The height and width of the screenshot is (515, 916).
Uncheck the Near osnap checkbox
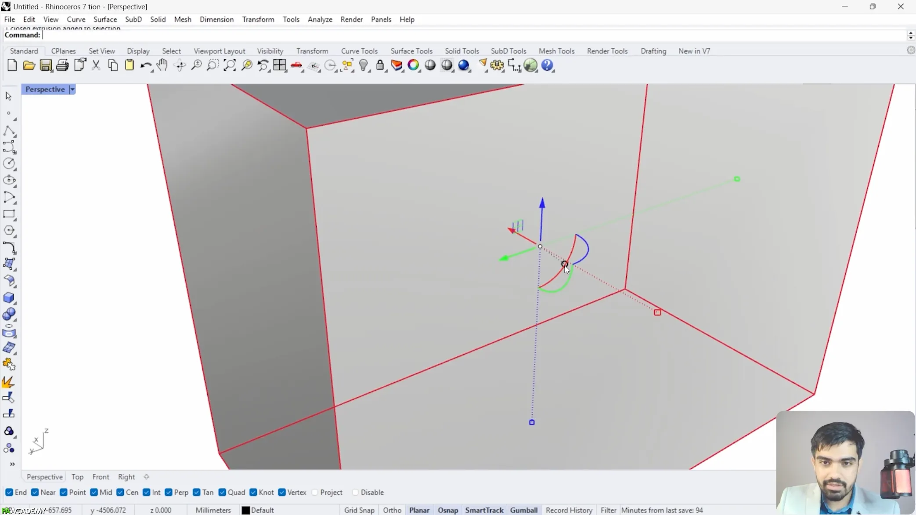[35, 492]
